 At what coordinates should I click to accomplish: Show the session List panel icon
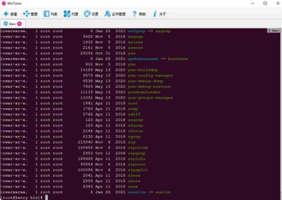[x=47, y=13]
